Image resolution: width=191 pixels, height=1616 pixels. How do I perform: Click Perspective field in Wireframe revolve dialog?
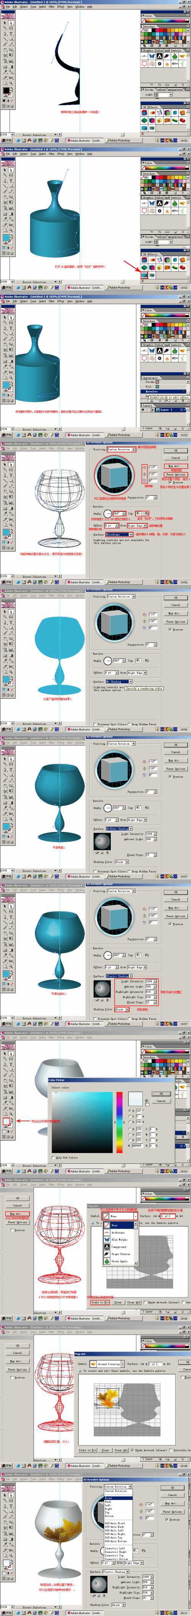(x=149, y=497)
